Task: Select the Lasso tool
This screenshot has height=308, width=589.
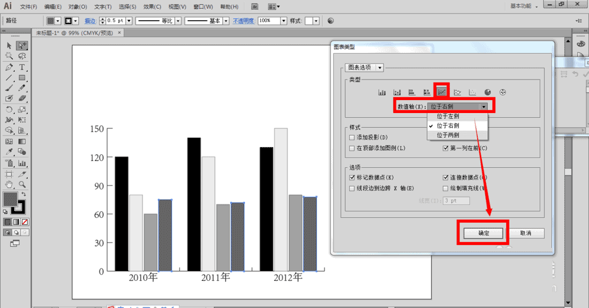Action: coord(22,57)
